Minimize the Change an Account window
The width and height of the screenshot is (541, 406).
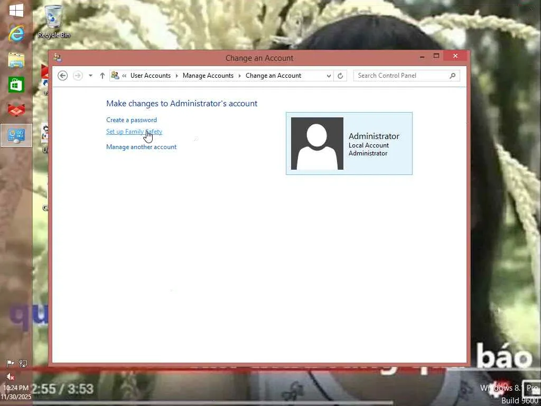(422, 56)
